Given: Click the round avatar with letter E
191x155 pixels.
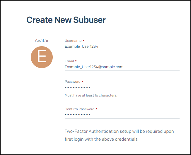Looking at the screenshot, I should [x=42, y=57].
